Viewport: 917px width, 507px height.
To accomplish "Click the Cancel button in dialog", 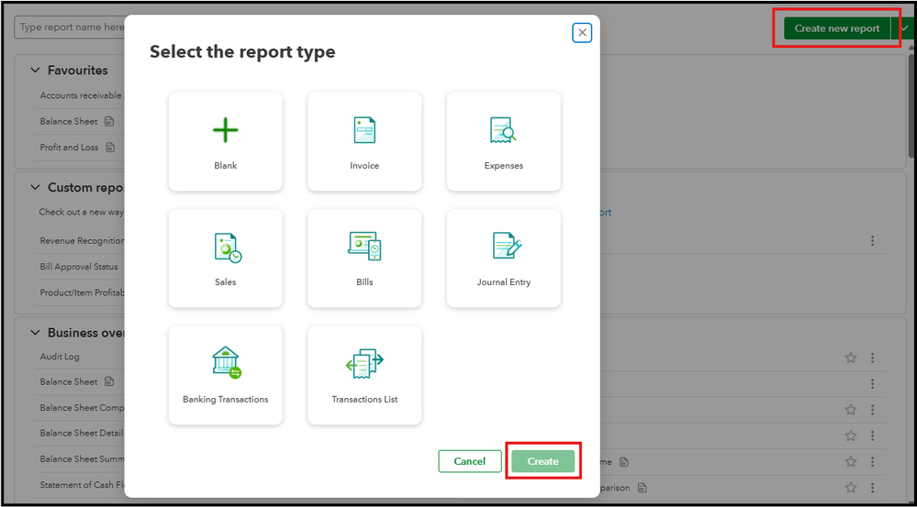I will click(470, 461).
